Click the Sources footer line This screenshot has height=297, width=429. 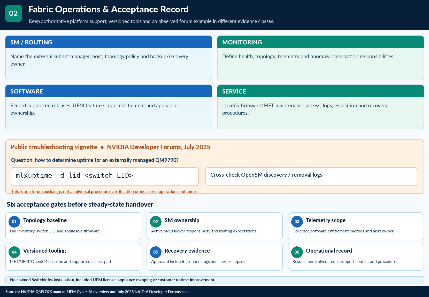pyautogui.click(x=98, y=292)
